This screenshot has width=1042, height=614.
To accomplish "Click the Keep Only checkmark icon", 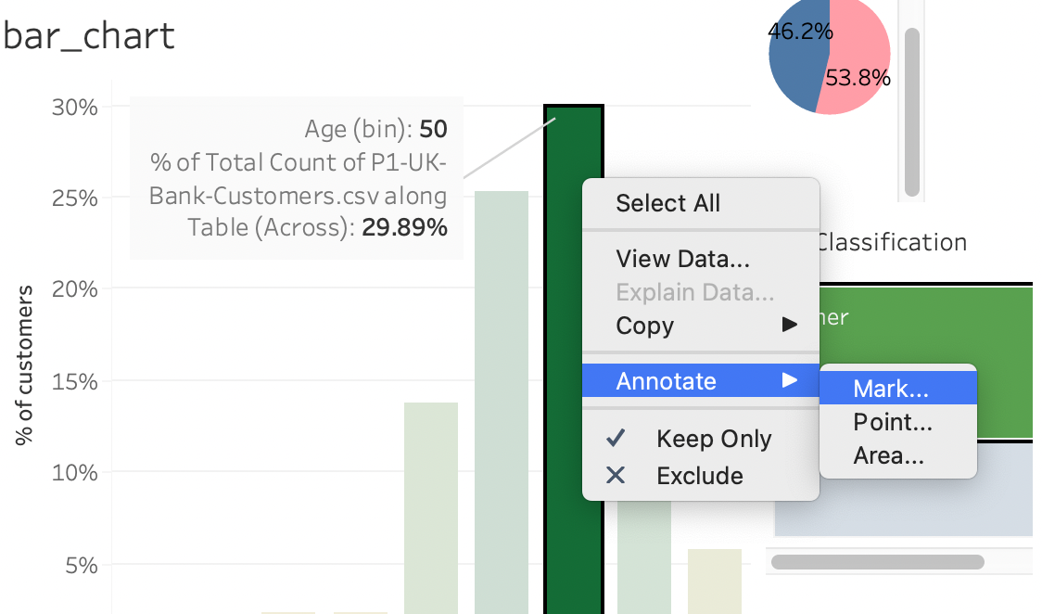I will pyautogui.click(x=616, y=439).
